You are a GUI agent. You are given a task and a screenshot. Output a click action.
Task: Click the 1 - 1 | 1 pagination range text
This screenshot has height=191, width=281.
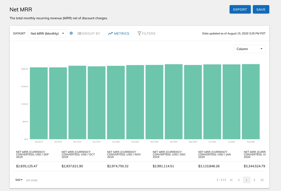click(x=221, y=180)
